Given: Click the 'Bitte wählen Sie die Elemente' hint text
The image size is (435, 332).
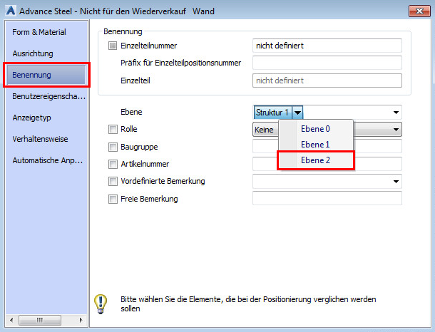Looking at the screenshot, I should point(248,304).
